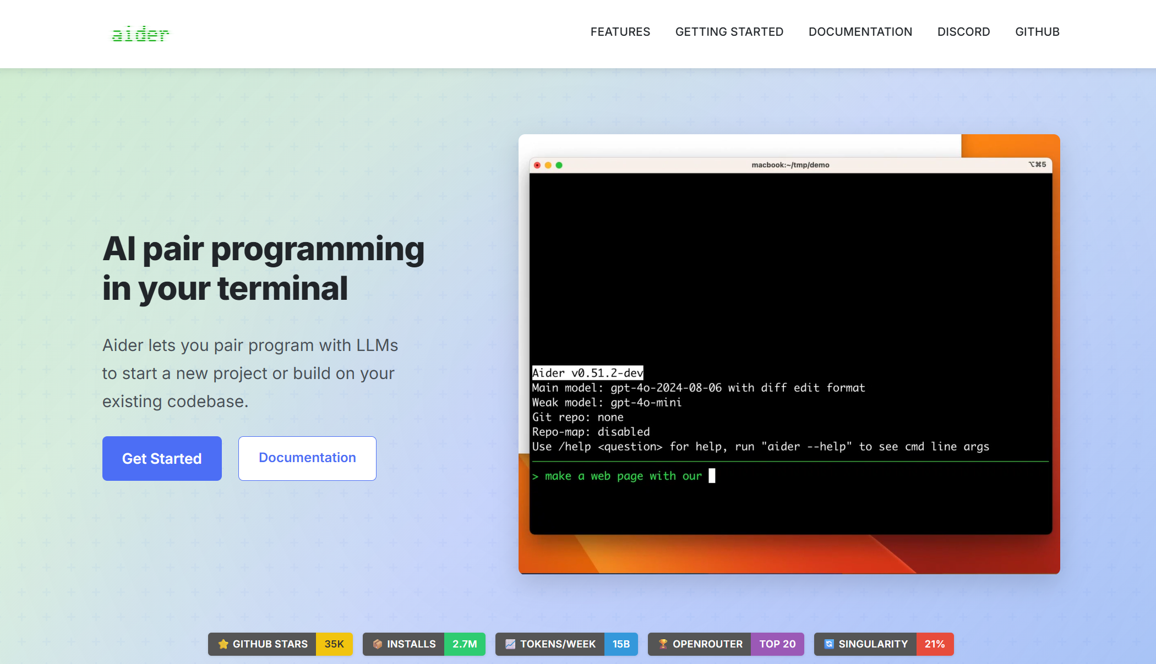Click the yellow 35K stars value
Image resolution: width=1156 pixels, height=664 pixels.
click(x=334, y=644)
